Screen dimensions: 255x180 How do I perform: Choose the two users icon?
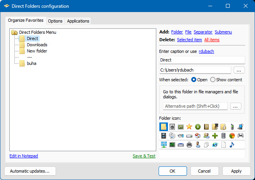pos(206,135)
